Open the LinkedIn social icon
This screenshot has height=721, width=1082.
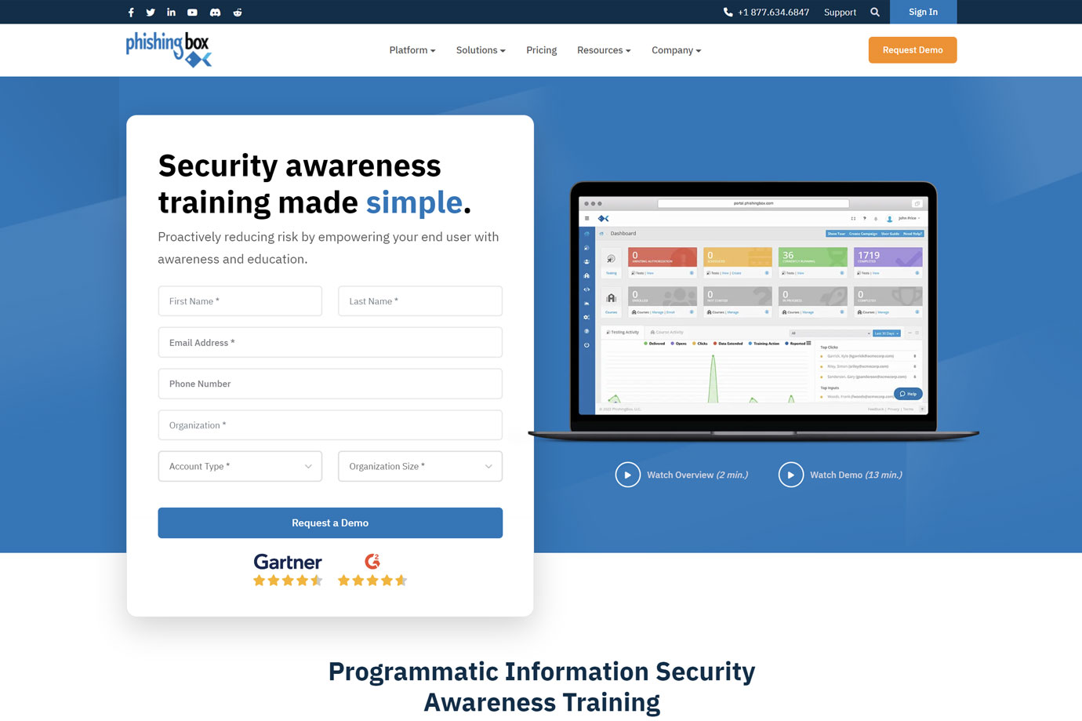pos(171,12)
